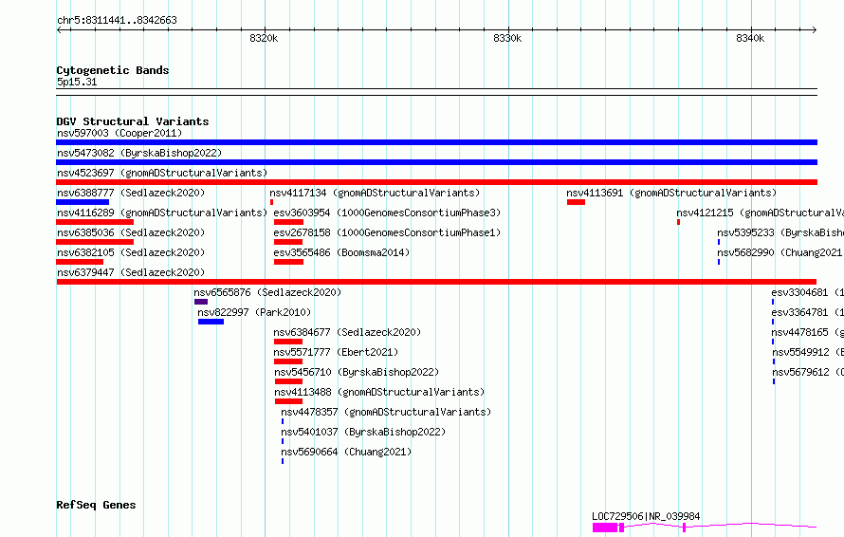Screen dimensions: 844x537
Task: Open the nsv4113691 variant label
Action: tap(671, 193)
